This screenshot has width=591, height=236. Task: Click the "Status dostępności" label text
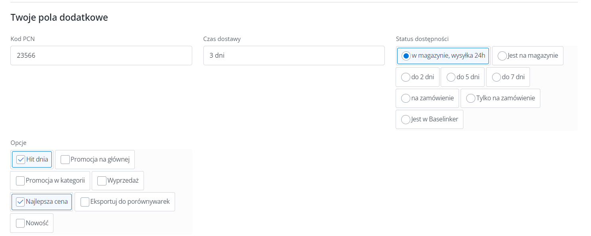coord(422,39)
